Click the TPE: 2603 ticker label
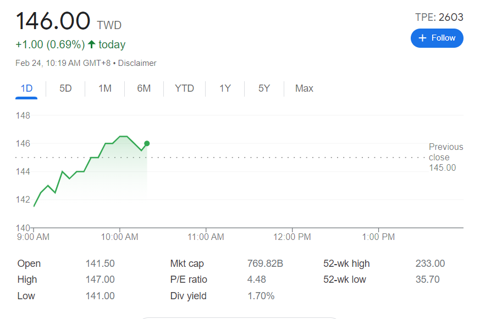Viewport: 480px width, 319px height. [439, 18]
